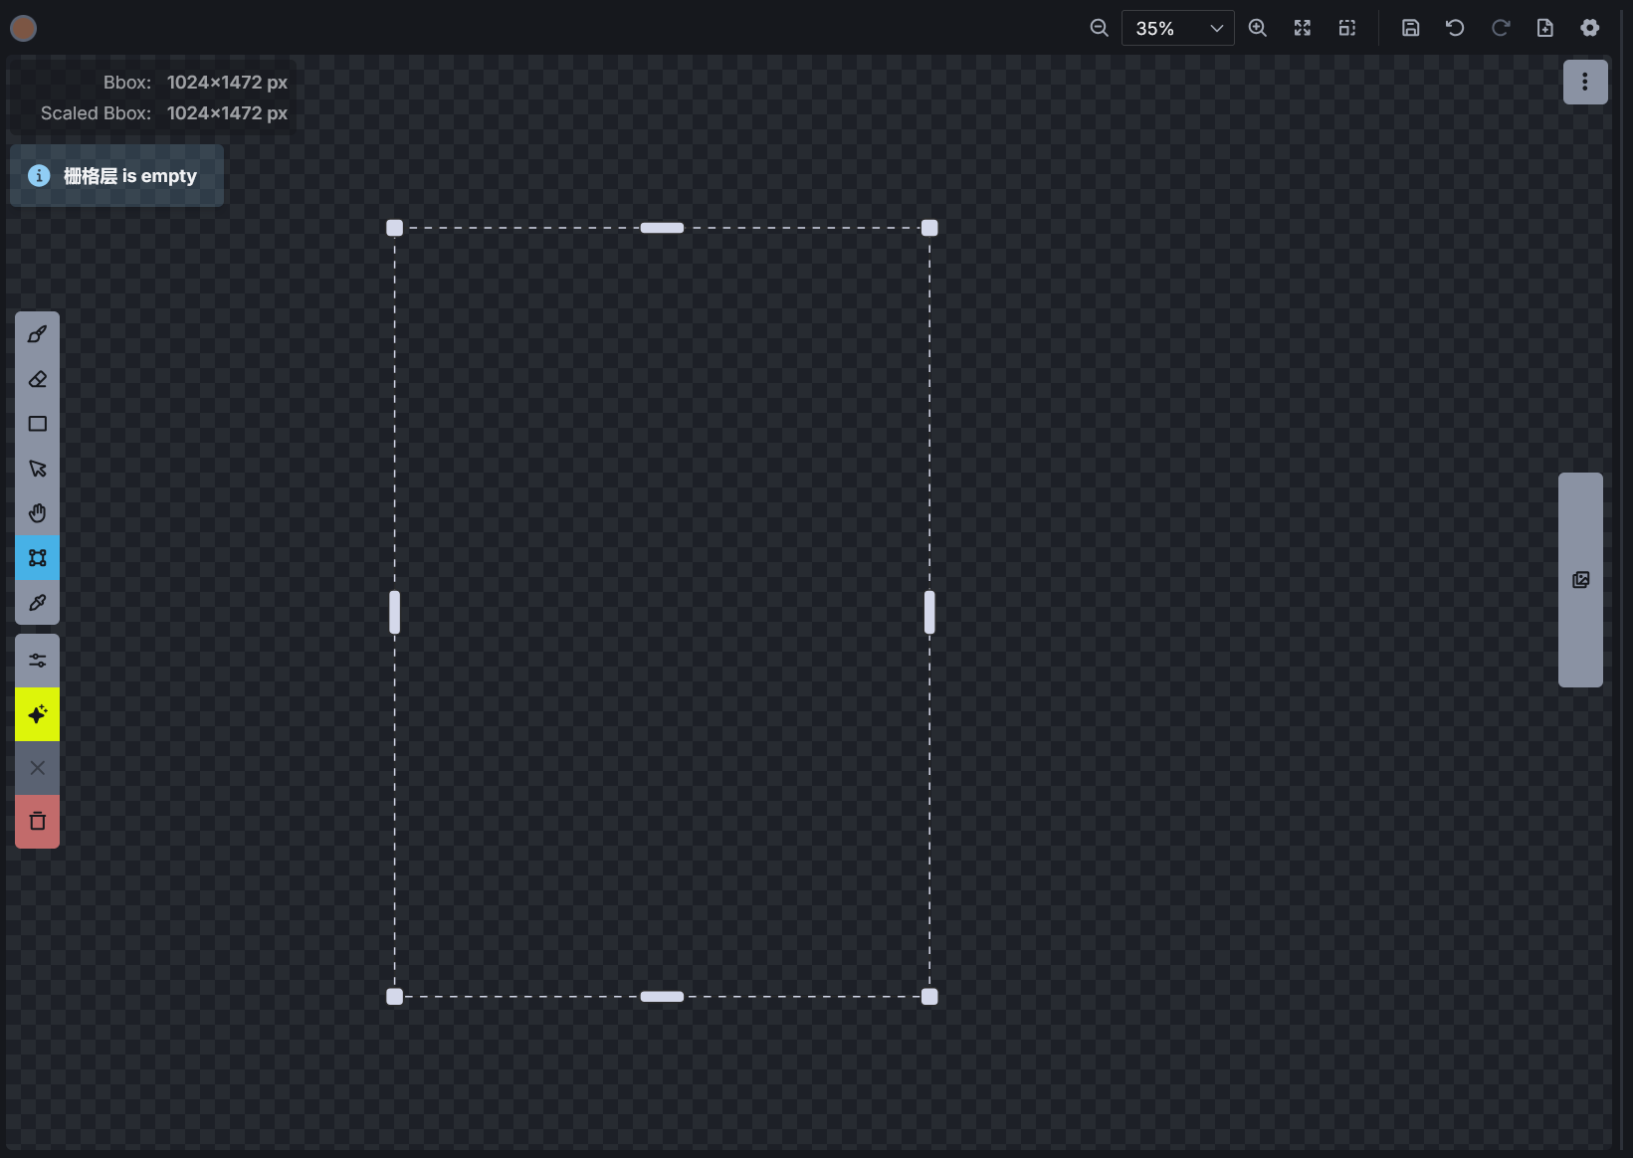Screen dimensions: 1633x1158
Task: Select the Color Picker eyedropper tool
Action: 38,603
